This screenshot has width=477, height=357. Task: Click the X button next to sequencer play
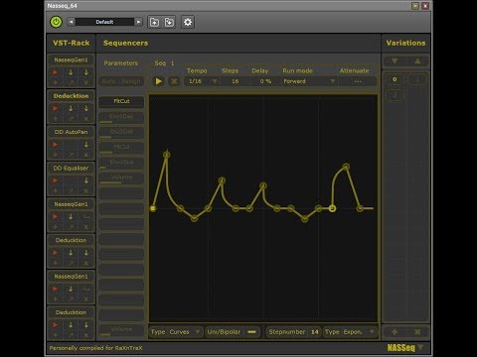coord(174,81)
